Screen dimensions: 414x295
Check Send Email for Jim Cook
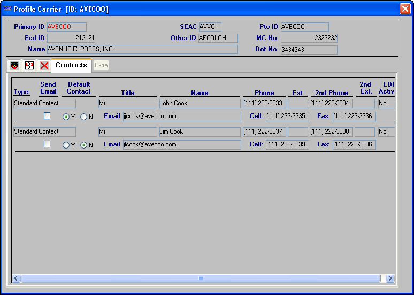(47, 144)
